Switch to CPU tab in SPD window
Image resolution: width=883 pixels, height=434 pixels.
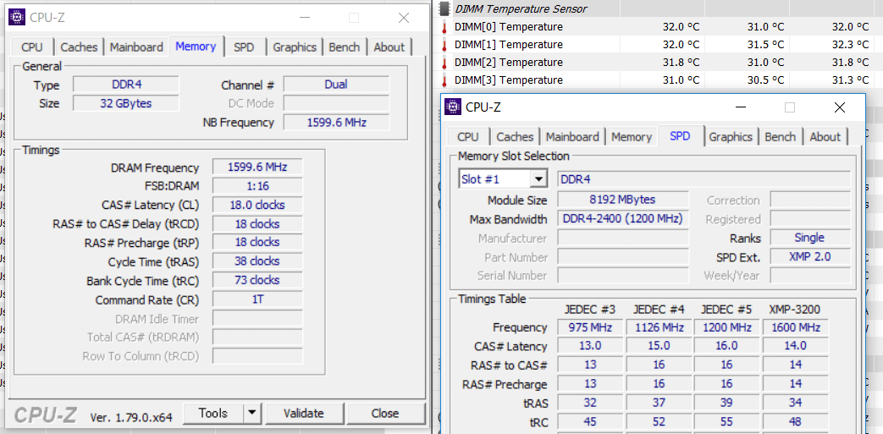(468, 137)
